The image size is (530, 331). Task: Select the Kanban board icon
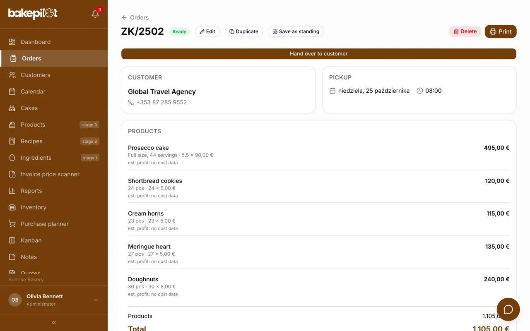pos(12,240)
